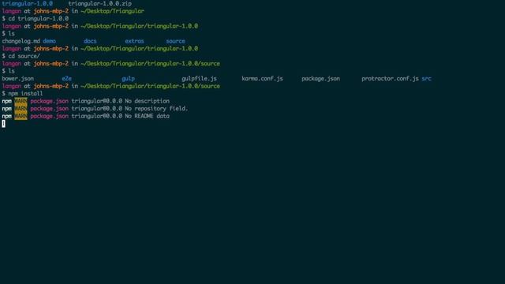Click the 'cd source/' command text
Image resolution: width=505 pixels, height=284 pixels.
(x=24, y=56)
